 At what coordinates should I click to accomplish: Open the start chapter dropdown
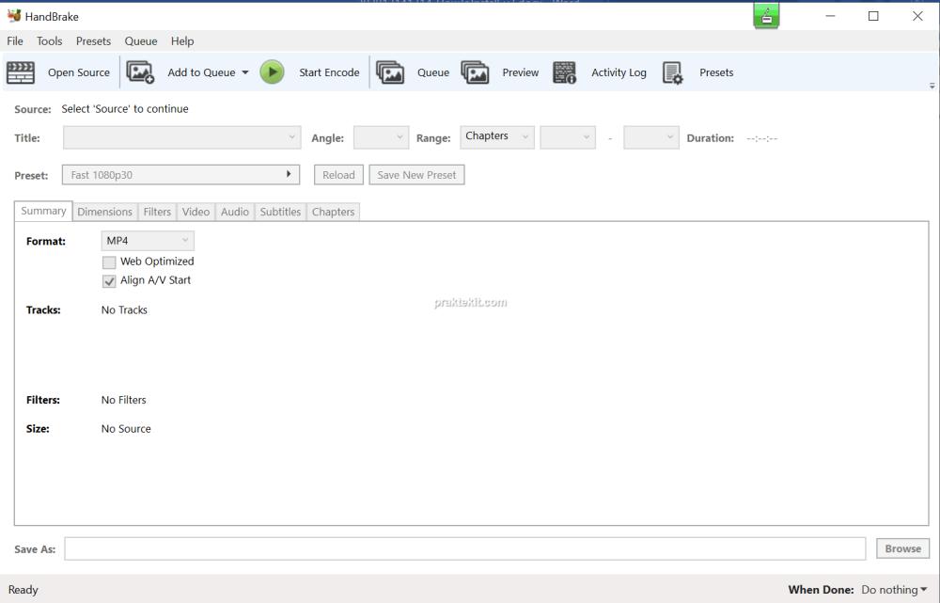pyautogui.click(x=568, y=137)
